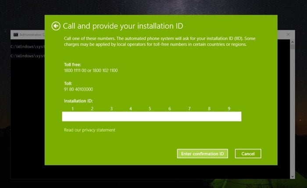
Task: Open the Read our privacy statement link
Action: [x=89, y=130]
